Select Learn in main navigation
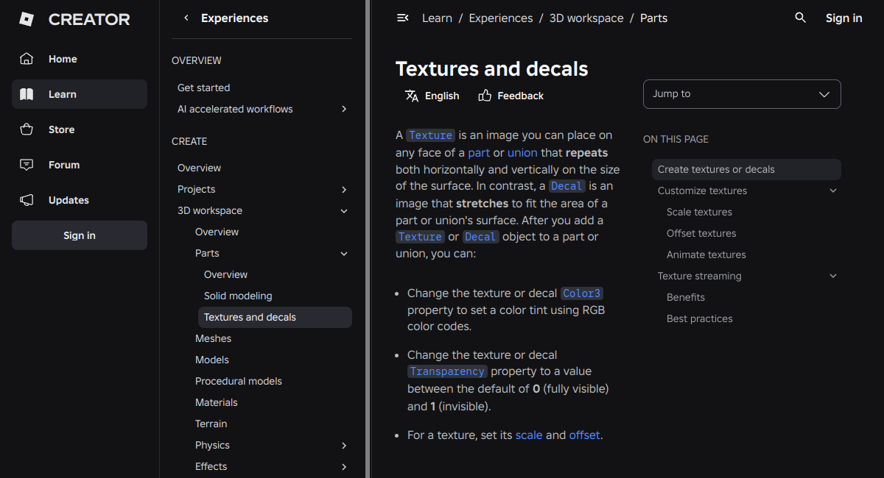 click(80, 94)
